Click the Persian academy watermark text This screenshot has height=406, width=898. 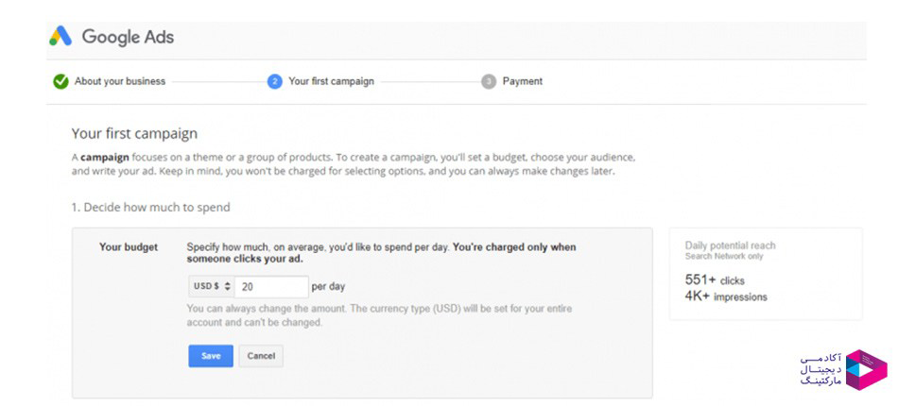[820, 369]
